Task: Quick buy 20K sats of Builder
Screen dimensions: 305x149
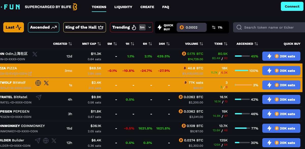Action: (281, 143)
